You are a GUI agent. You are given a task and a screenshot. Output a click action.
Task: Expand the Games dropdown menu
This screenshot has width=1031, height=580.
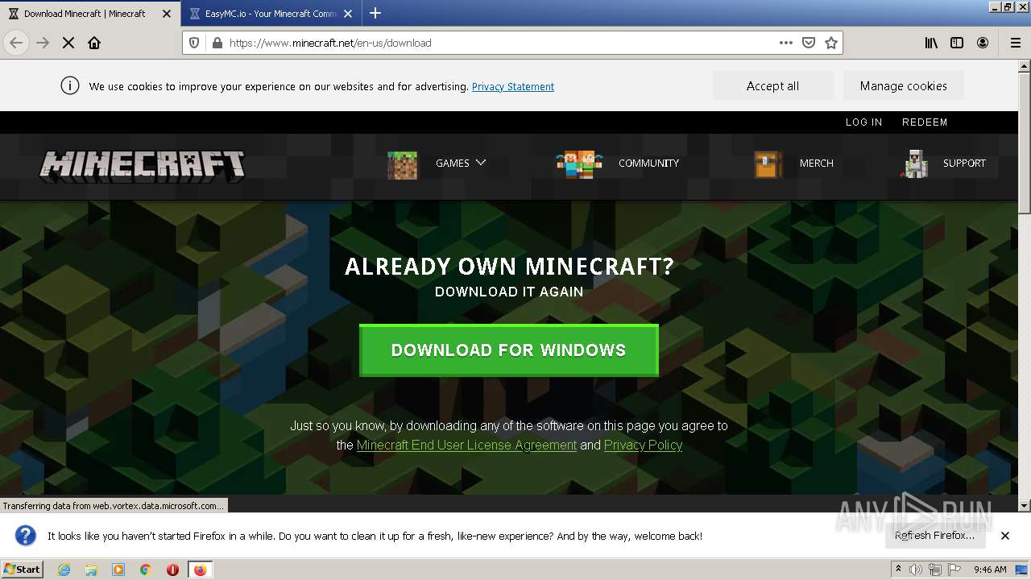coord(461,163)
